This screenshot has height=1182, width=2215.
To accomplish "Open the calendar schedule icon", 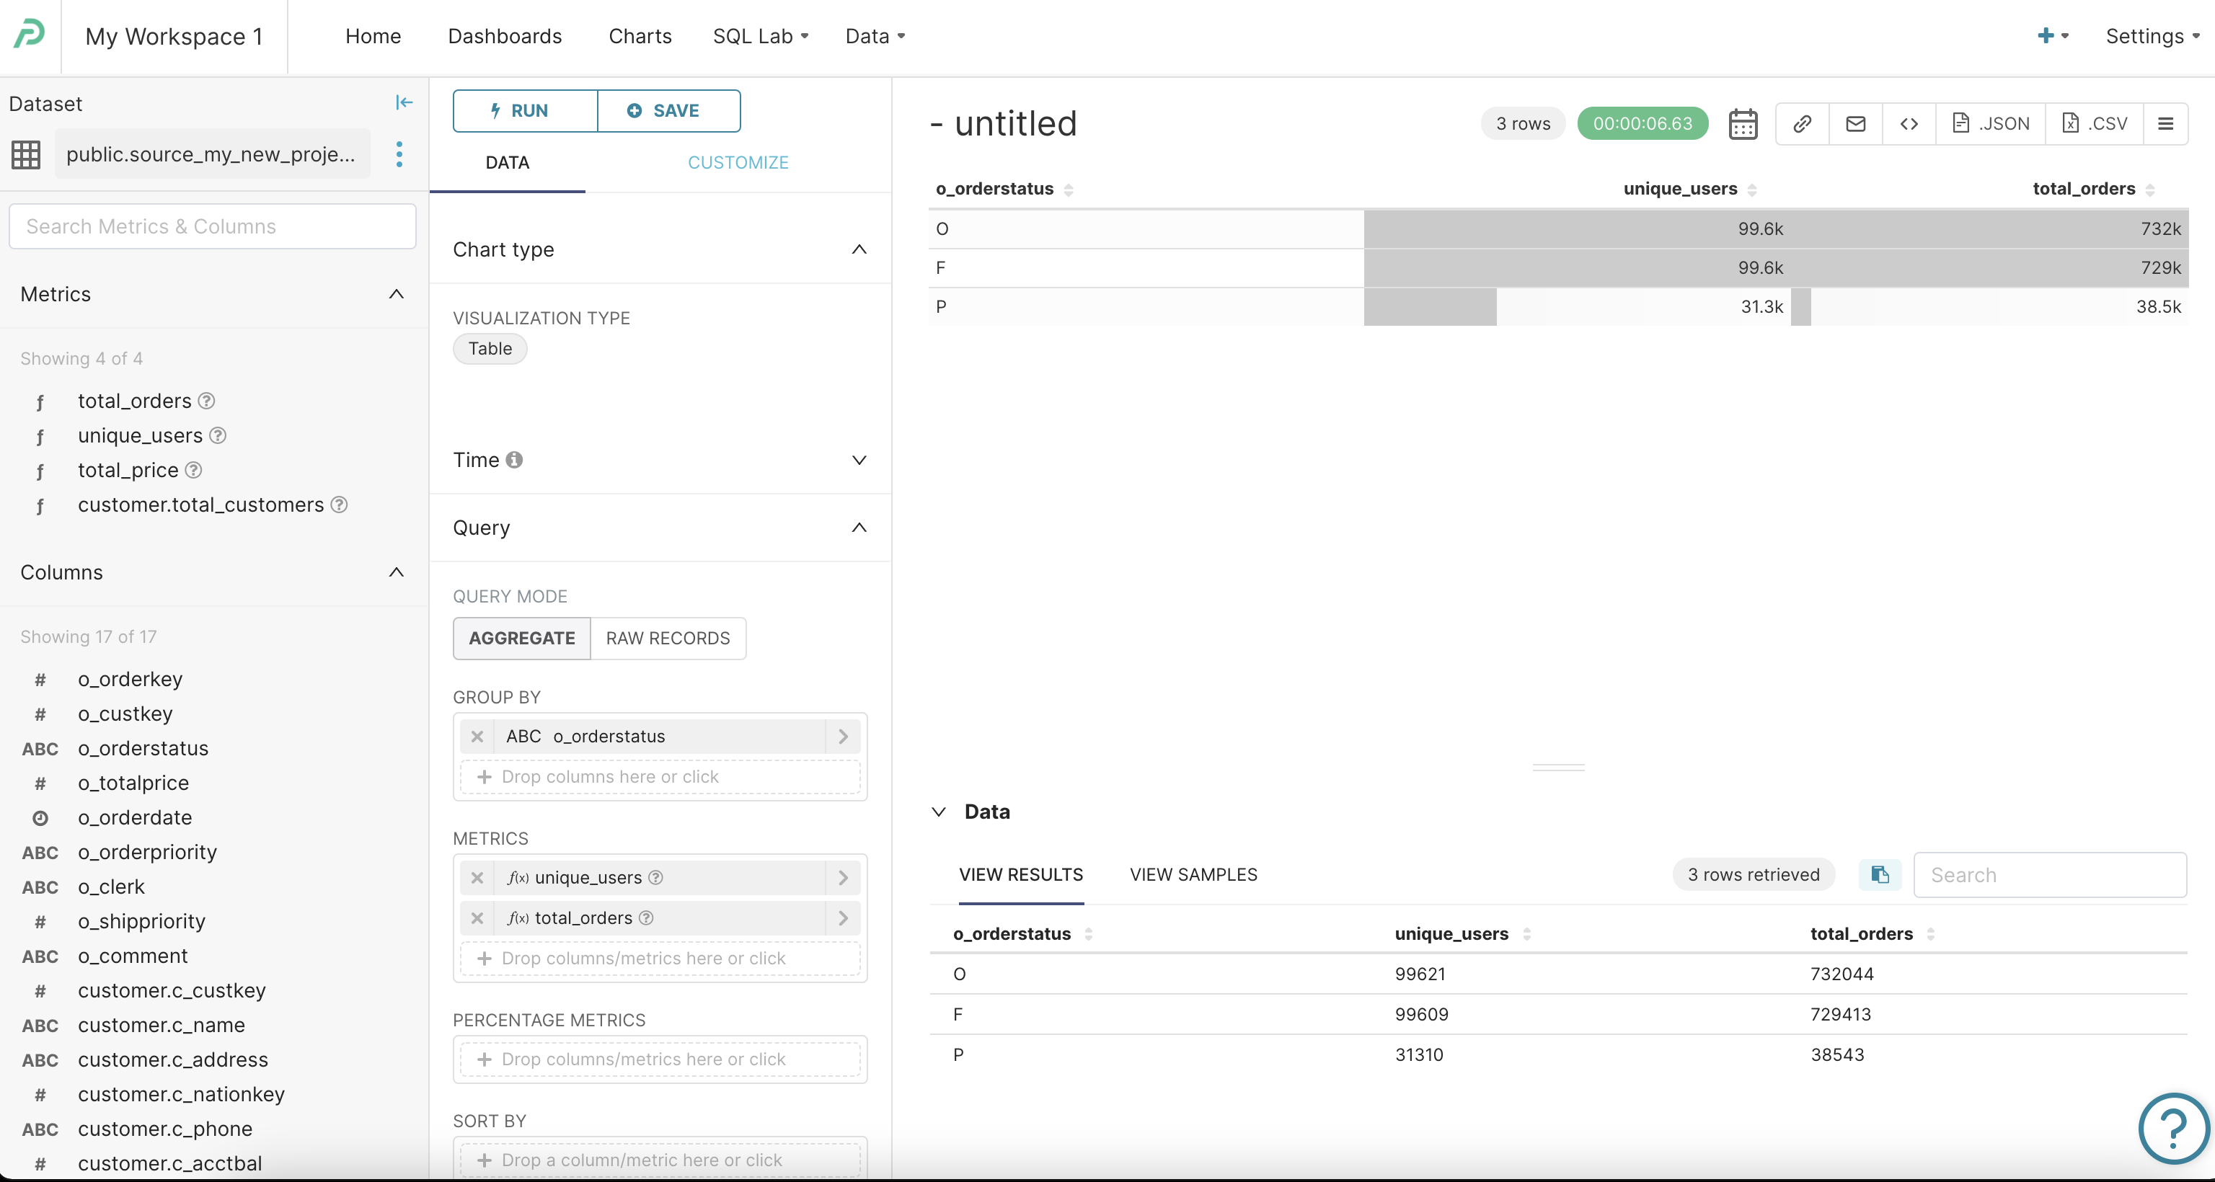I will click(x=1743, y=124).
